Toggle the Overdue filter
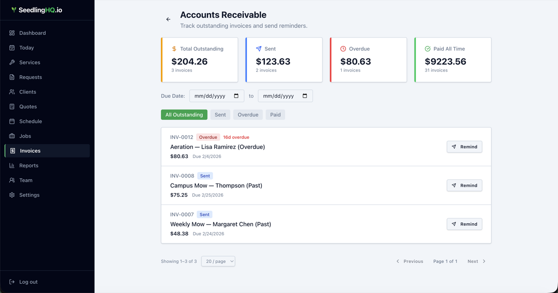Viewport: 558px width, 293px height. (247, 114)
